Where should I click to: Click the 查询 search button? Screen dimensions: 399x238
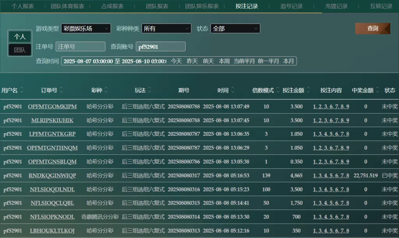click(x=373, y=28)
